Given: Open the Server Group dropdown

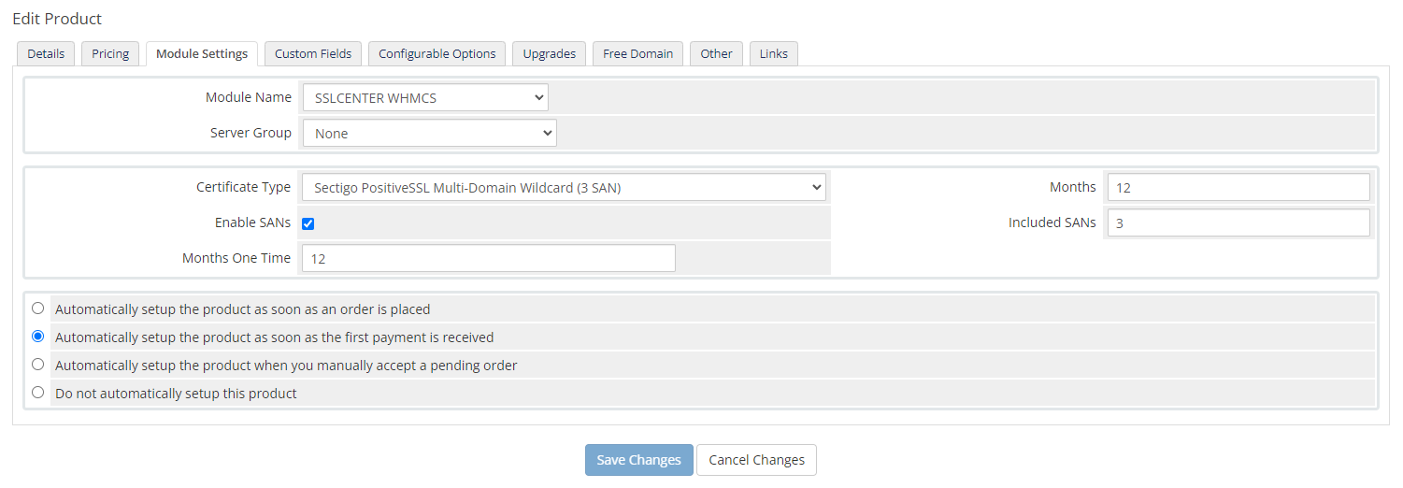Looking at the screenshot, I should (x=430, y=133).
